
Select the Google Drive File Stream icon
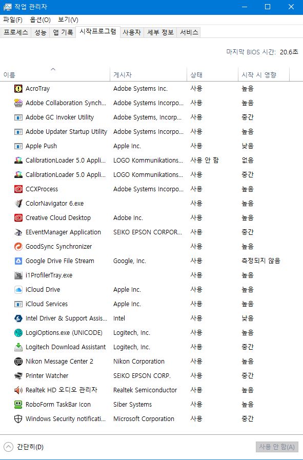pos(18,261)
